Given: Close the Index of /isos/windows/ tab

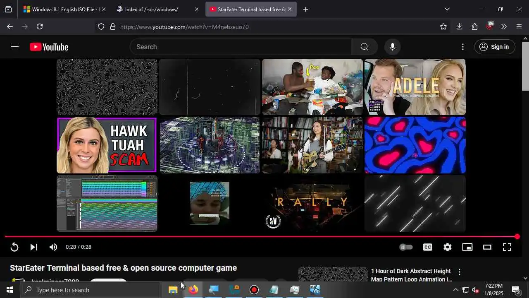Looking at the screenshot, I should [x=196, y=9].
